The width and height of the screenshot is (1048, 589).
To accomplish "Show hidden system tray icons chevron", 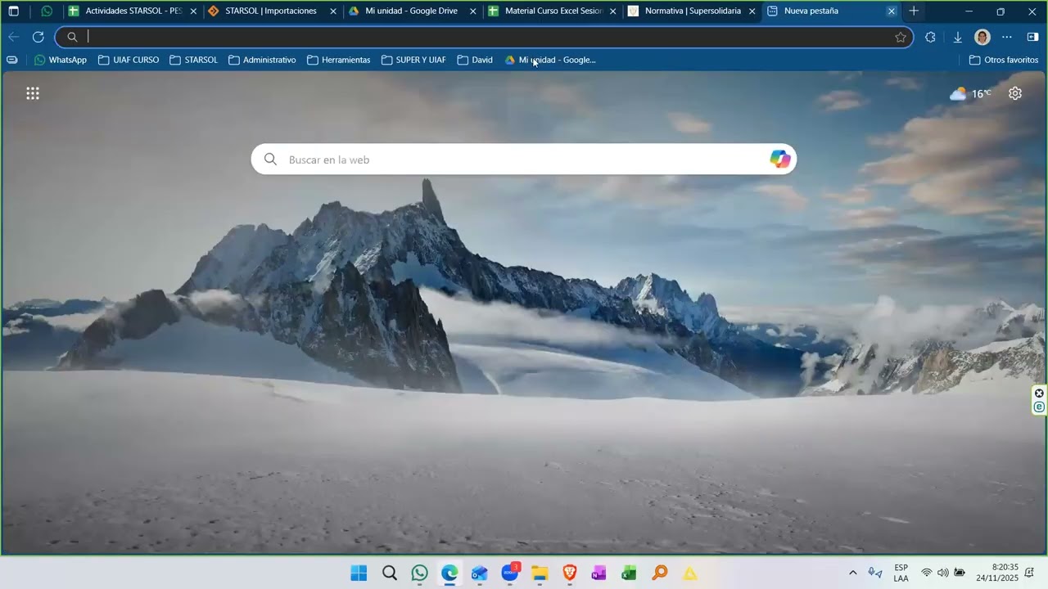I will click(x=852, y=573).
